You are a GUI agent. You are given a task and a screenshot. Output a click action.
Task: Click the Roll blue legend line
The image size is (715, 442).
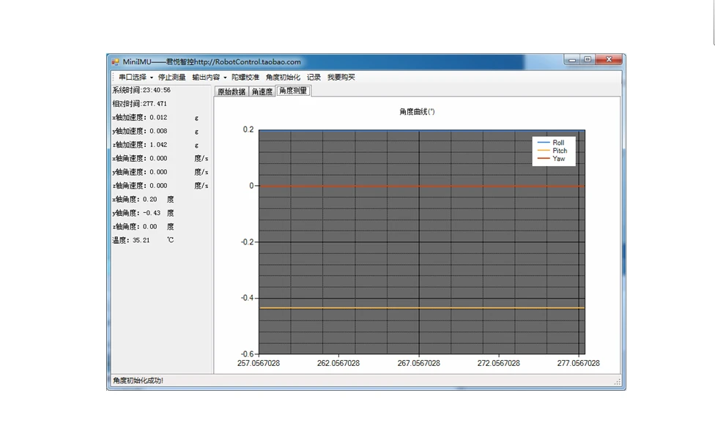click(x=544, y=143)
